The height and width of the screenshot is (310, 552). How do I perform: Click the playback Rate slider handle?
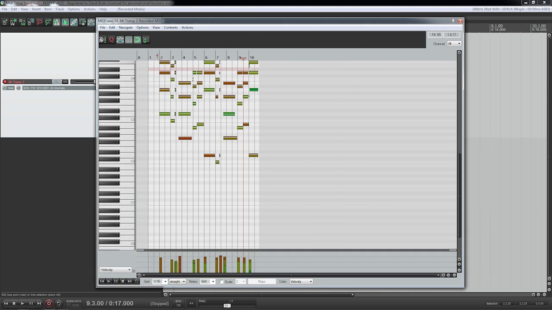(227, 306)
